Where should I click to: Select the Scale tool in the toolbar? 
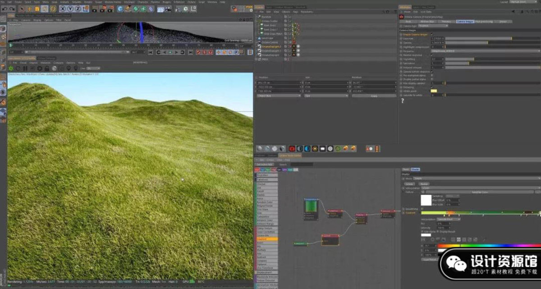click(x=37, y=9)
